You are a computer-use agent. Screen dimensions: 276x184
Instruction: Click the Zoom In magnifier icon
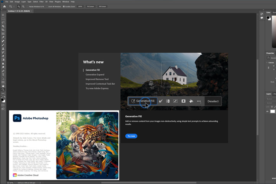[19, 7]
